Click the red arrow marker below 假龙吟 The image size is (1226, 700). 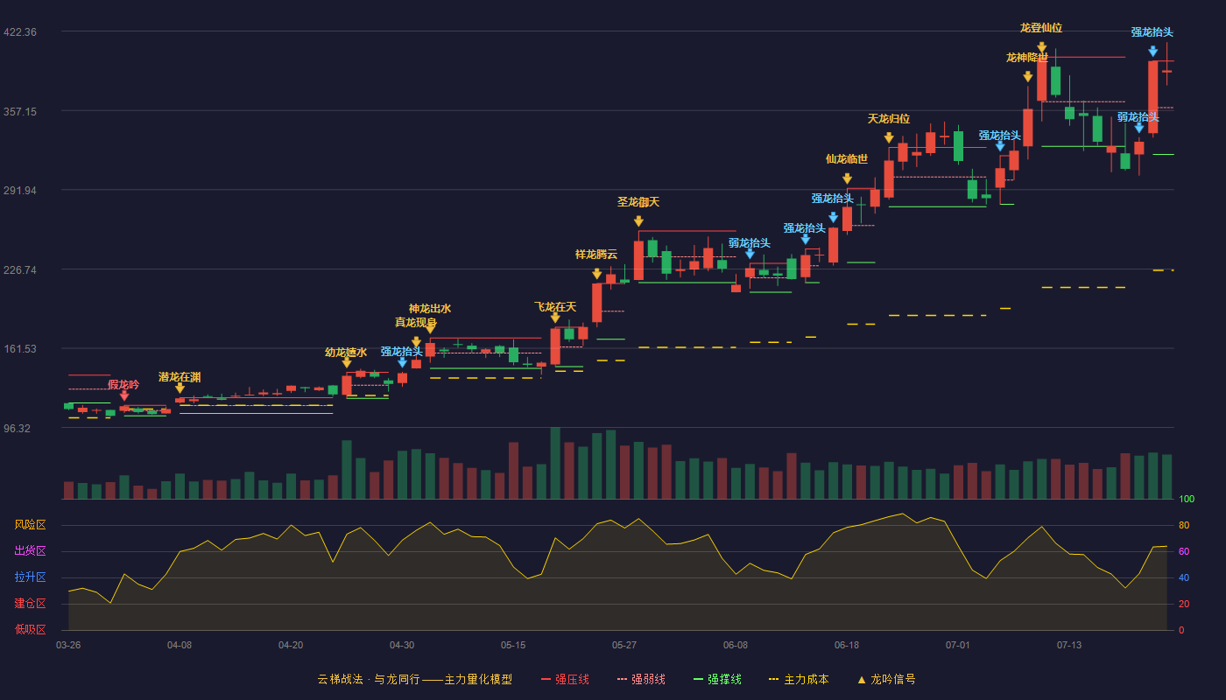[x=124, y=396]
